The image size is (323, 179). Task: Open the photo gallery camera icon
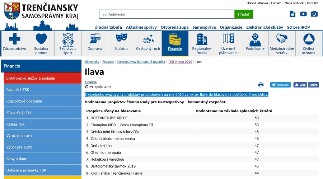(314, 14)
